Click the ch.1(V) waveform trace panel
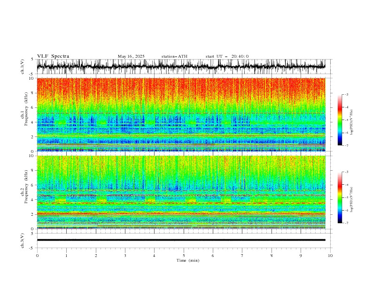 184,67
